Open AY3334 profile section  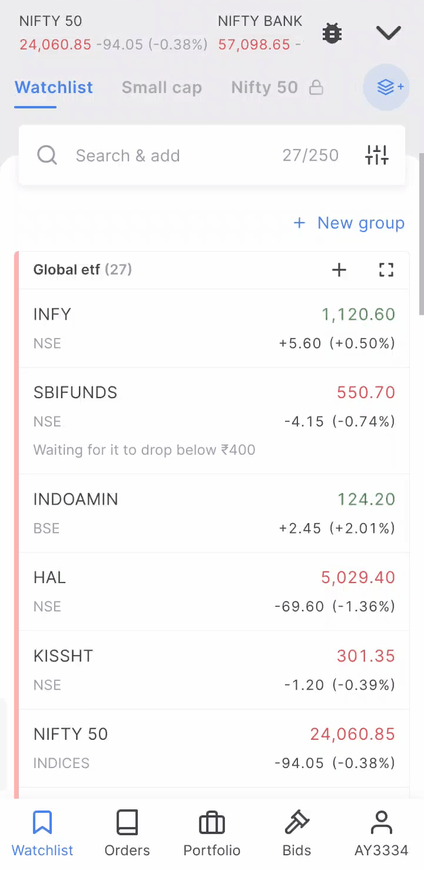point(382,833)
